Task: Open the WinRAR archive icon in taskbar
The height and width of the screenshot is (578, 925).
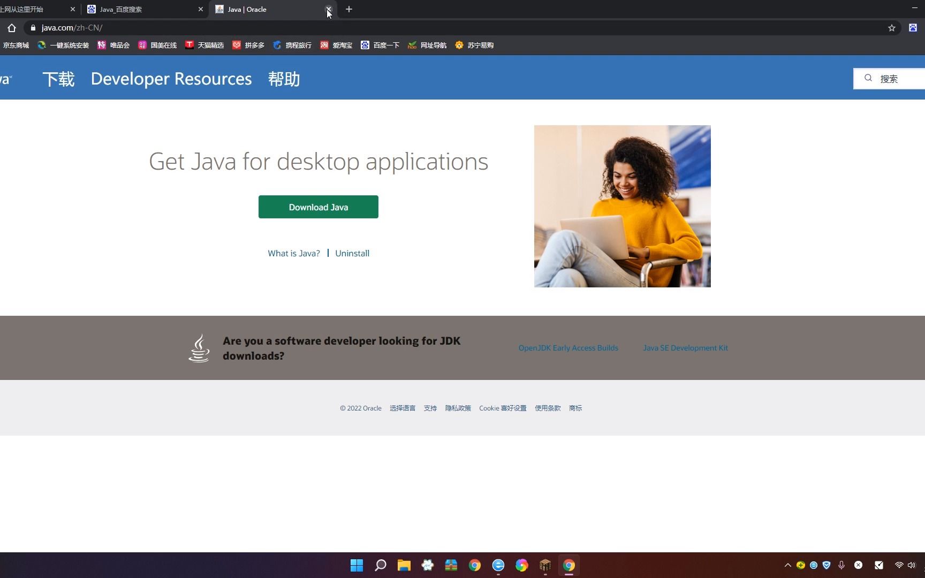Action: [x=451, y=565]
